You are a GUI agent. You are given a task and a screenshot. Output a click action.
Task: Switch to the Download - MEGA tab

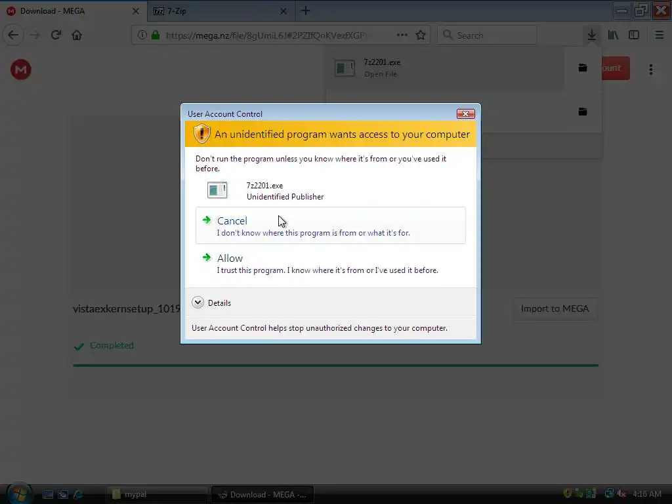(73, 11)
